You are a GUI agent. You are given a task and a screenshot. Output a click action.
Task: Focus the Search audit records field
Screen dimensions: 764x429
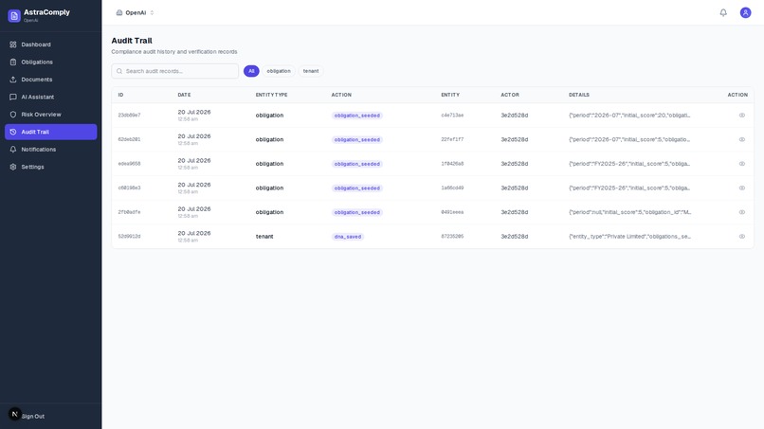coord(175,71)
